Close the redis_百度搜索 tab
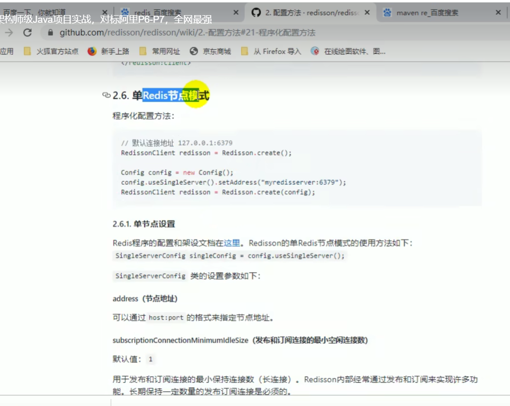Image resolution: width=510 pixels, height=406 pixels. pyautogui.click(x=236, y=13)
